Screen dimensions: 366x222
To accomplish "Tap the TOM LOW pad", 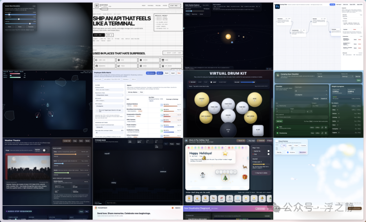I will 214,108.
